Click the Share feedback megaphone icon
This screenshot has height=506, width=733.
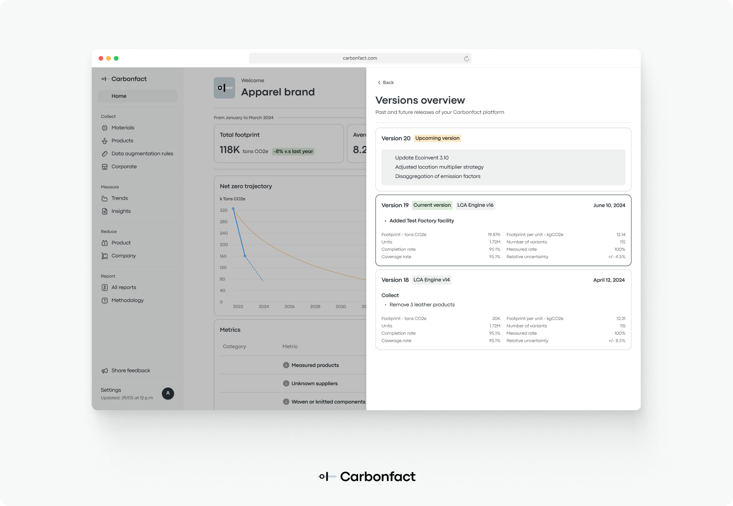pyautogui.click(x=105, y=371)
